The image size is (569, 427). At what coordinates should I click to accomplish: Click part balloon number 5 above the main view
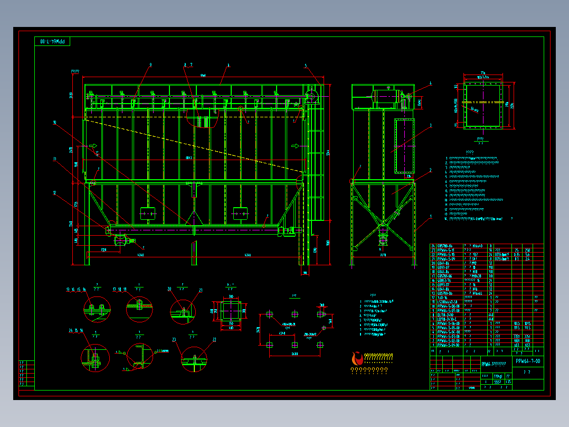[306, 66]
